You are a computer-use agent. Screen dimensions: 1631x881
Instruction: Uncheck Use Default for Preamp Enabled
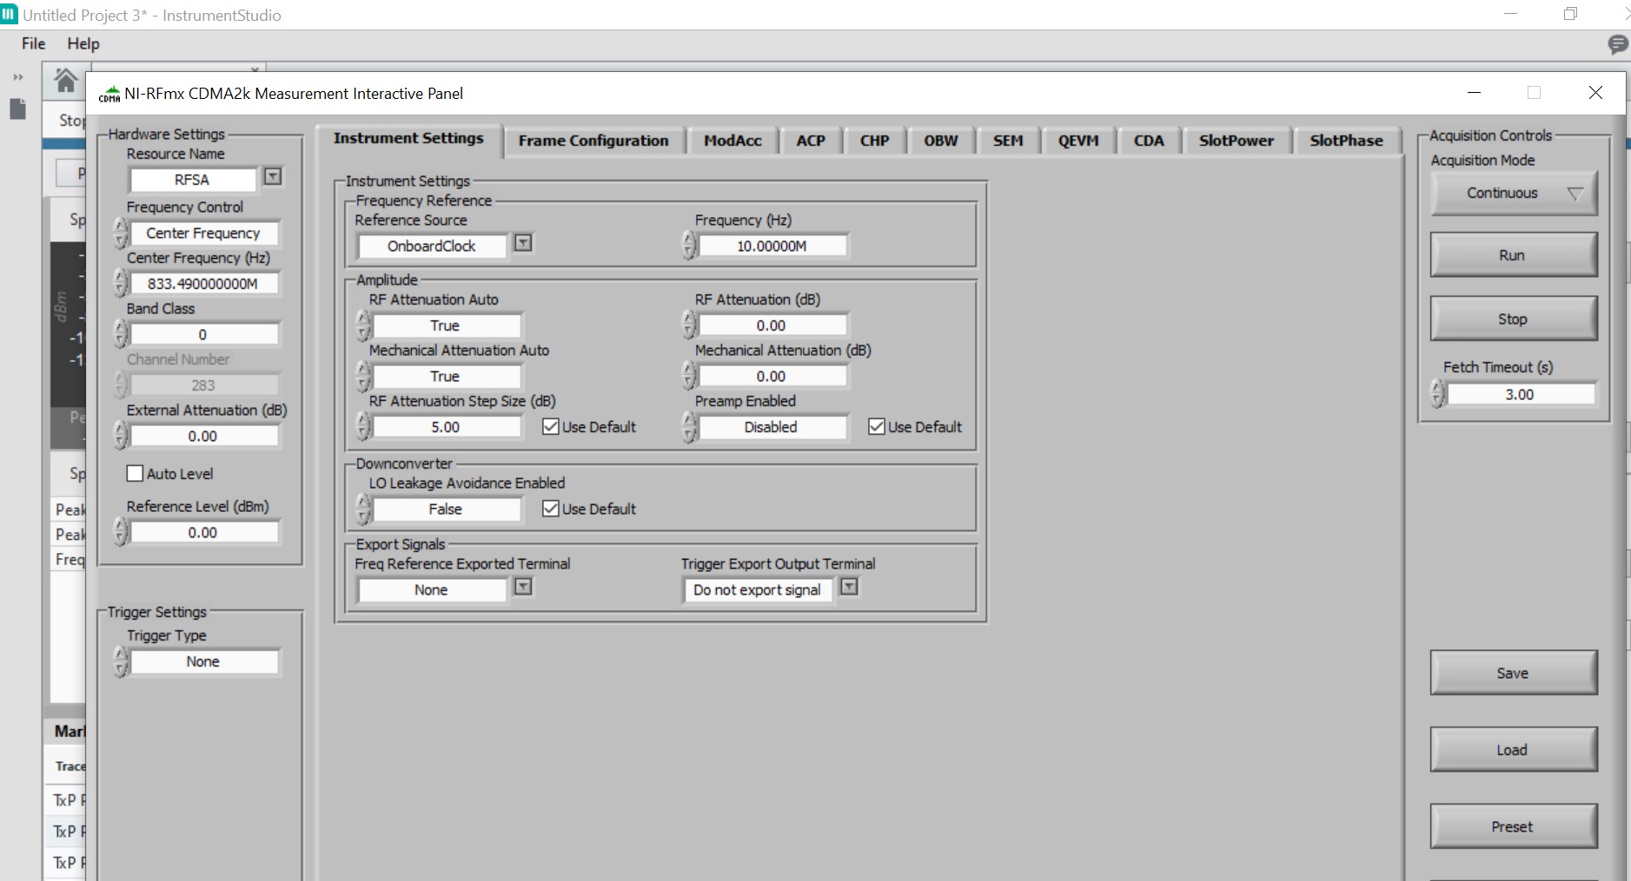pos(876,427)
